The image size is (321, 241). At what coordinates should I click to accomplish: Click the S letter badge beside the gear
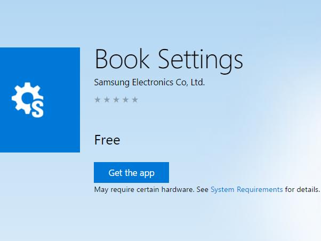[x=37, y=110]
